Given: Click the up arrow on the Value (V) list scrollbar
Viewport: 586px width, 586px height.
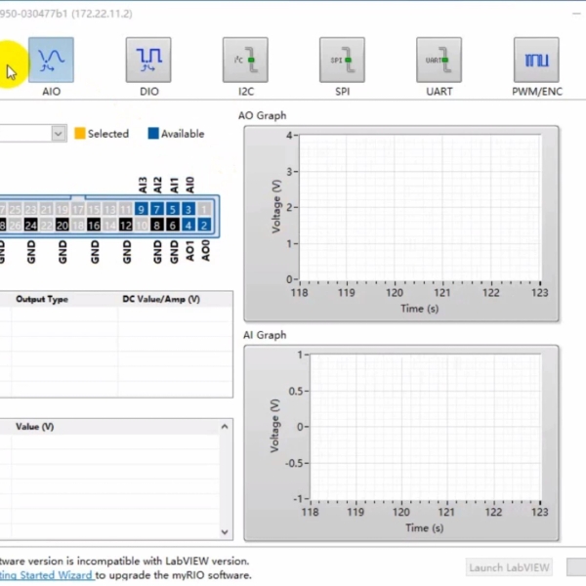Looking at the screenshot, I should click(225, 427).
